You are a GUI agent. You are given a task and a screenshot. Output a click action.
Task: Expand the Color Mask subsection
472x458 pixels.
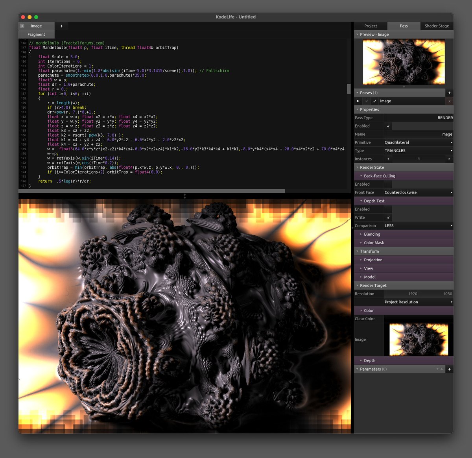(x=361, y=243)
